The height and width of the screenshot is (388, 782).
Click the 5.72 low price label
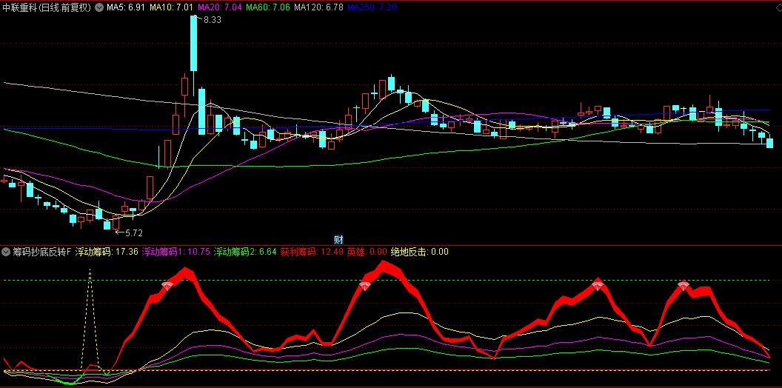pyautogui.click(x=133, y=233)
